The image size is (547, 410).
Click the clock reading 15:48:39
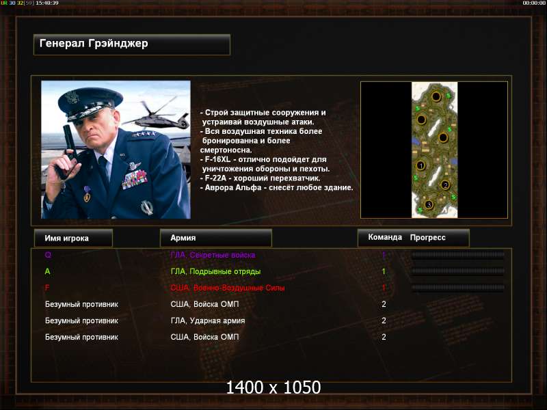pyautogui.click(x=47, y=3)
